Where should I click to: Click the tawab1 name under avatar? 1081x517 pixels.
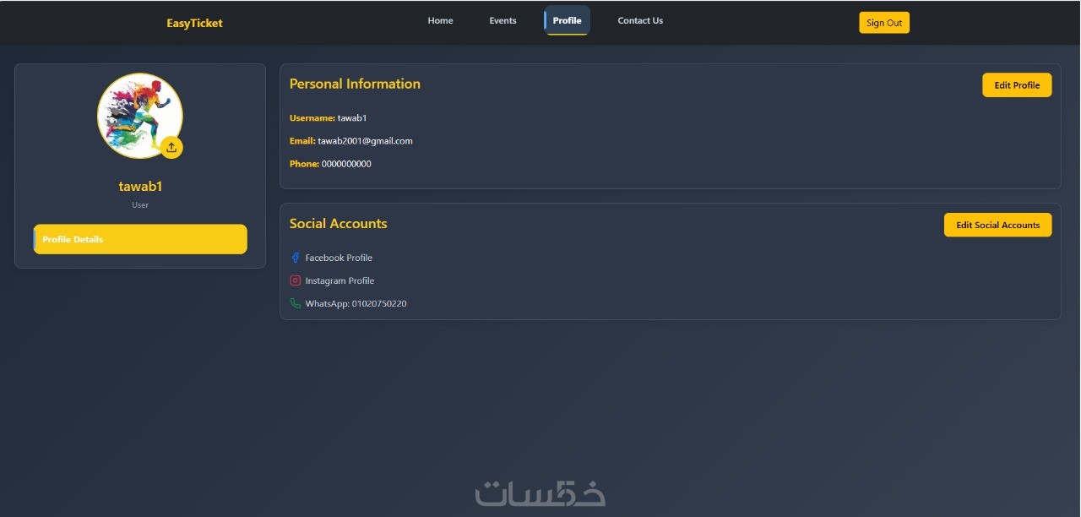click(x=140, y=187)
